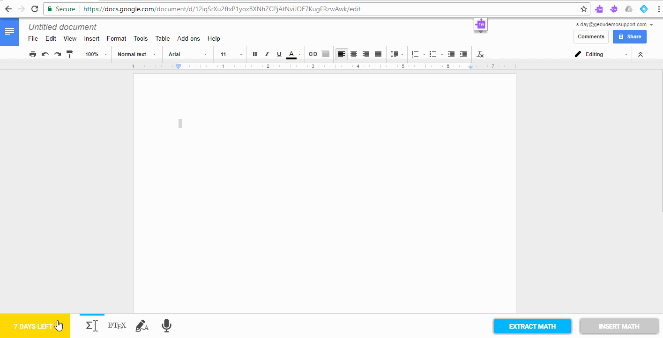Open the Add-ons menu
663x338 pixels.
point(188,38)
